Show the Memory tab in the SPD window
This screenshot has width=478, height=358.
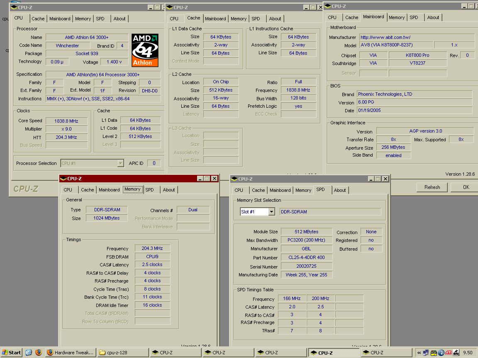(303, 190)
